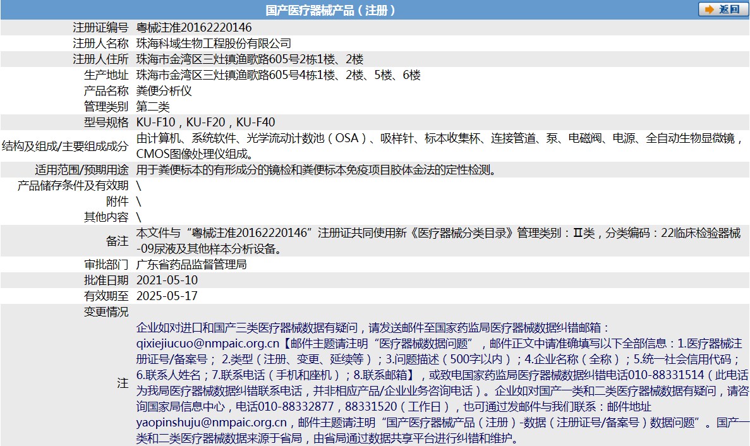Viewport: 750px width, 446px height.
Task: Click the 生产地址 label
Action: coord(106,75)
